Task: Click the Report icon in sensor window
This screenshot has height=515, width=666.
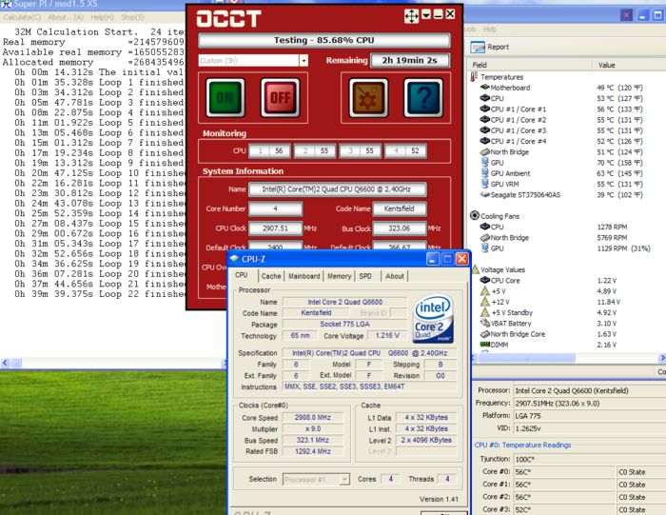Action: point(478,48)
